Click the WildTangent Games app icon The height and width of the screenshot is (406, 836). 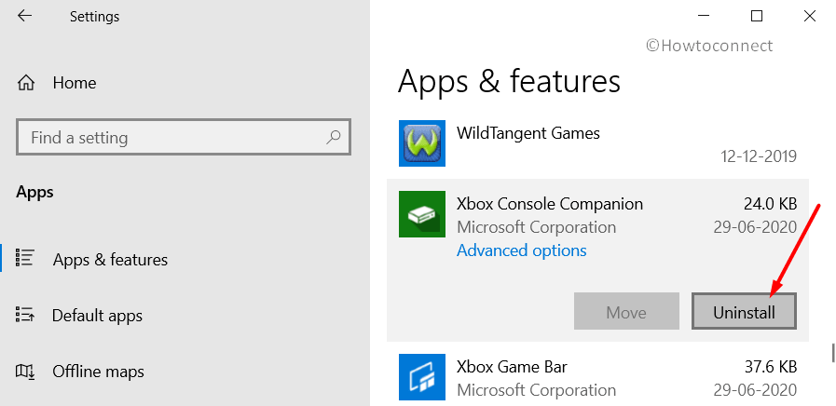422,143
